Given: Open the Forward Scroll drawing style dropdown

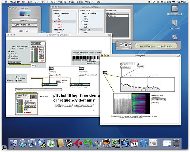Looking at the screenshot, I should click(x=158, y=100).
